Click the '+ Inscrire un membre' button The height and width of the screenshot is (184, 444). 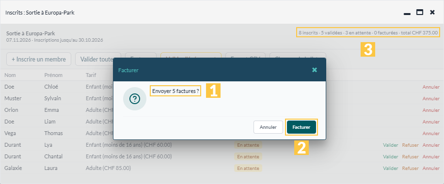point(39,60)
